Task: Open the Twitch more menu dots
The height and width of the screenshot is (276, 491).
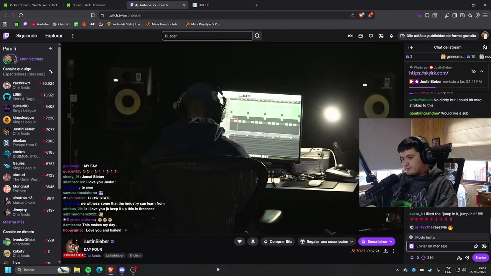Action: pos(72,36)
